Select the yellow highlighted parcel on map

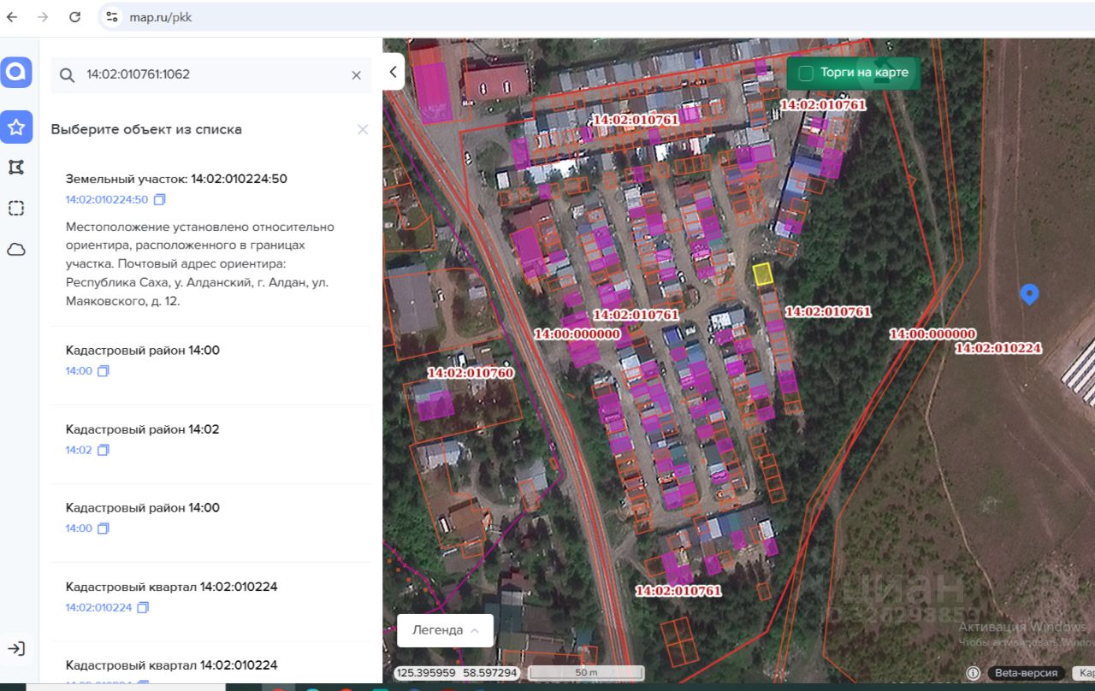[x=763, y=274]
